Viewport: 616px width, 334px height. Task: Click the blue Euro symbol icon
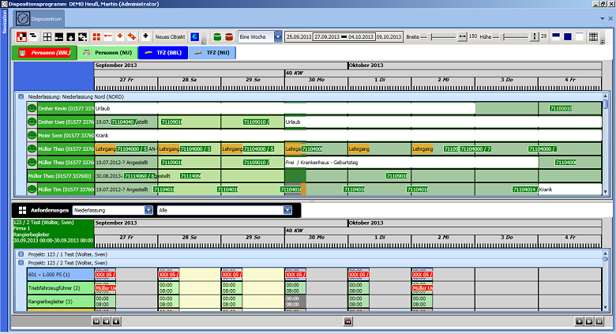click(x=195, y=37)
